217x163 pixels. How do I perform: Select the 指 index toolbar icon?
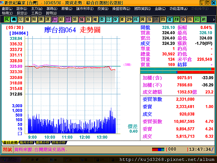click(149, 19)
